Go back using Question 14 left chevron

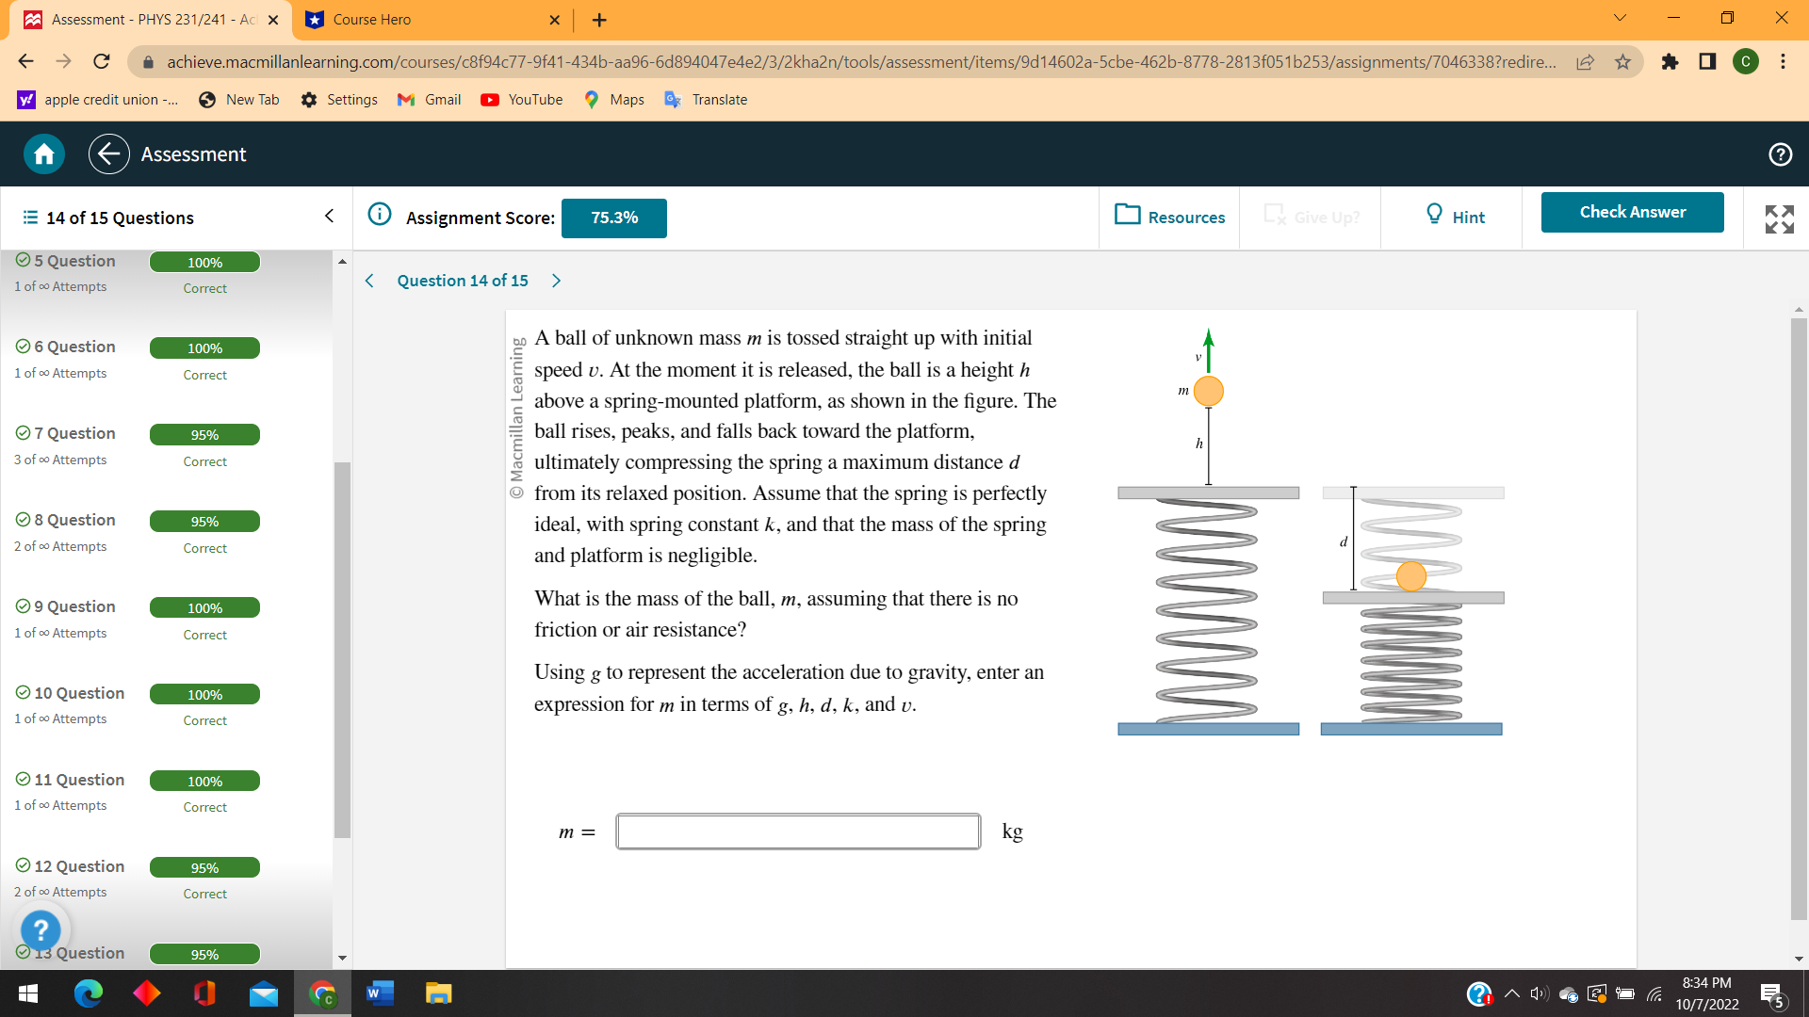(x=368, y=281)
